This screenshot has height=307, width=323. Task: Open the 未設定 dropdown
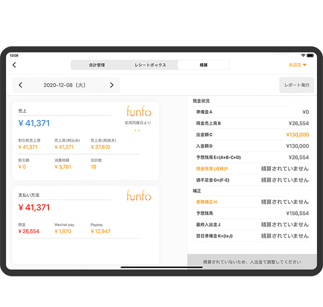(297, 65)
